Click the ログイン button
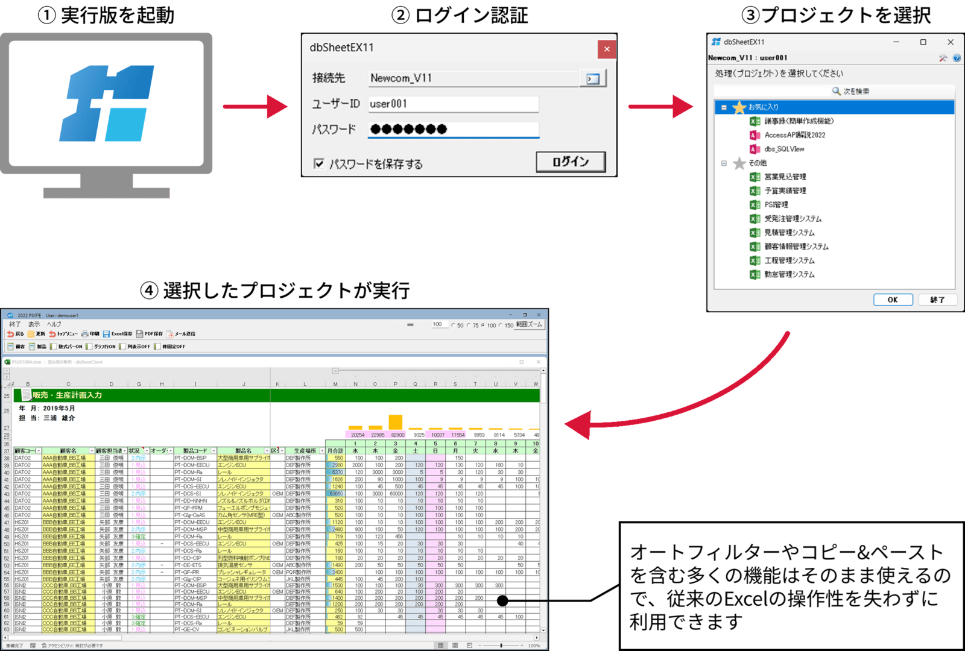This screenshot has width=965, height=651. (570, 162)
